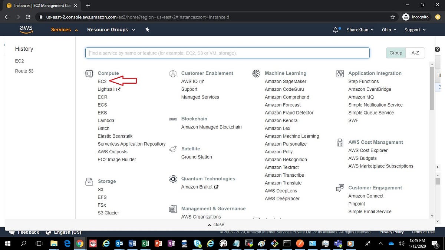Select the EC2 Management Console browser tab

coord(41,6)
